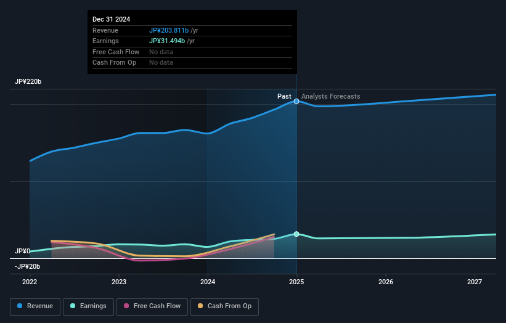Click the tooltip Cash From Op row label
The image size is (506, 323).
pyautogui.click(x=114, y=63)
